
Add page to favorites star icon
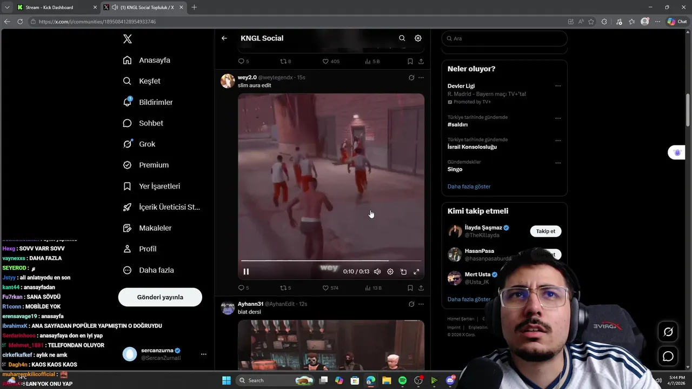(x=591, y=22)
